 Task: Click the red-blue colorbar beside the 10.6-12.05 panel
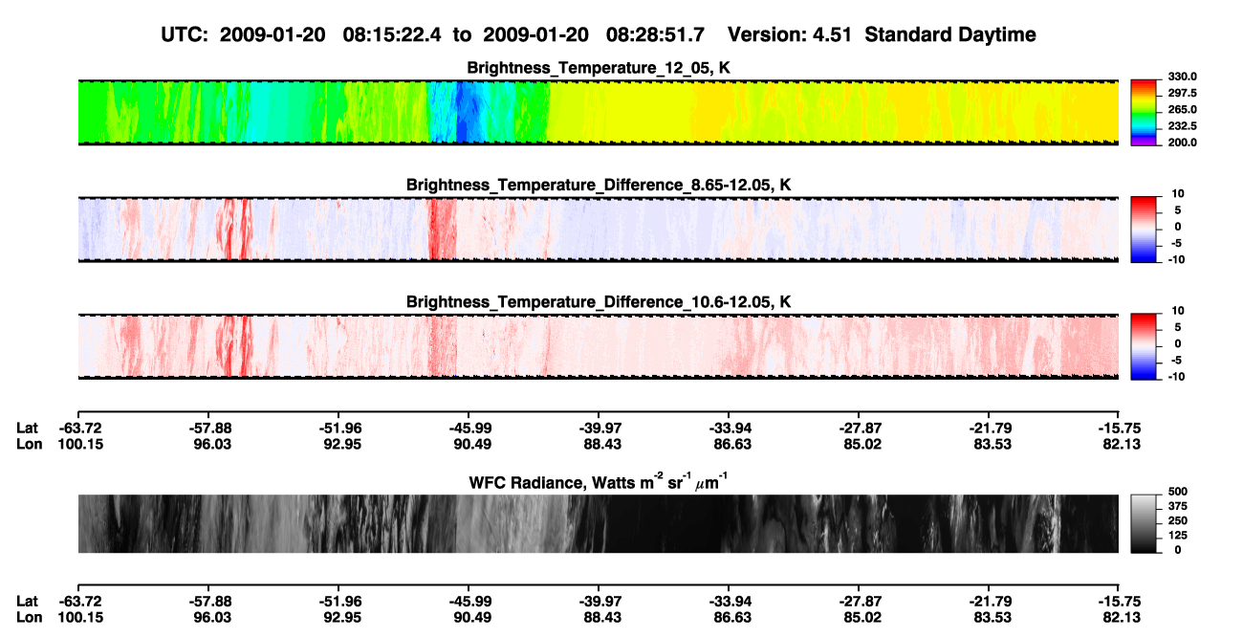point(1144,346)
